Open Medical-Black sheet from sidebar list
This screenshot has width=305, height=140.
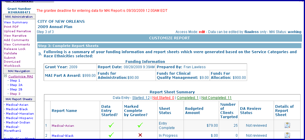pos(17,109)
